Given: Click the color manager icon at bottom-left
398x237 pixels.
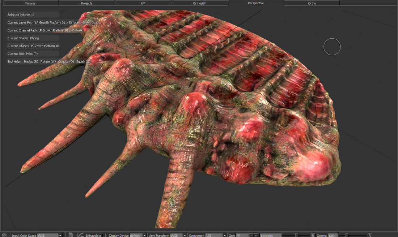Looking at the screenshot, I should (4, 235).
